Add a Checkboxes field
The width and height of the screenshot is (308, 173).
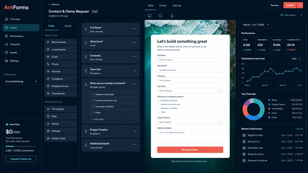[61, 94]
